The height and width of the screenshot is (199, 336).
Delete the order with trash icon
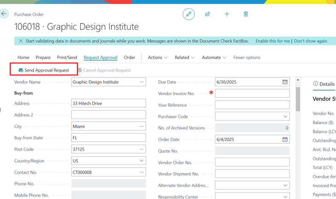(246, 14)
